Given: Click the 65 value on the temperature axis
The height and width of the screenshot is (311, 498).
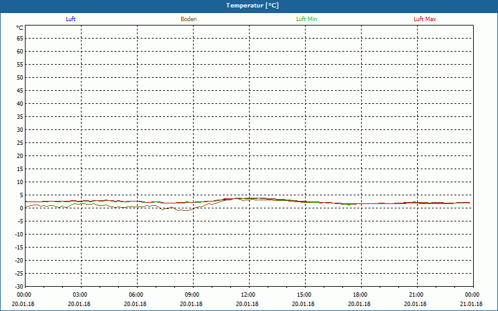Looking at the screenshot, I should [x=20, y=39].
